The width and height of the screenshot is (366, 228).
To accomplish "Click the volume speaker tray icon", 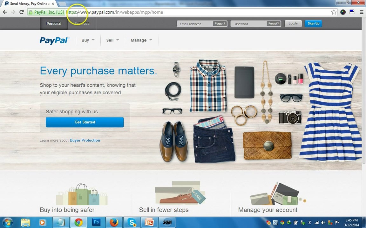I will (323, 223).
